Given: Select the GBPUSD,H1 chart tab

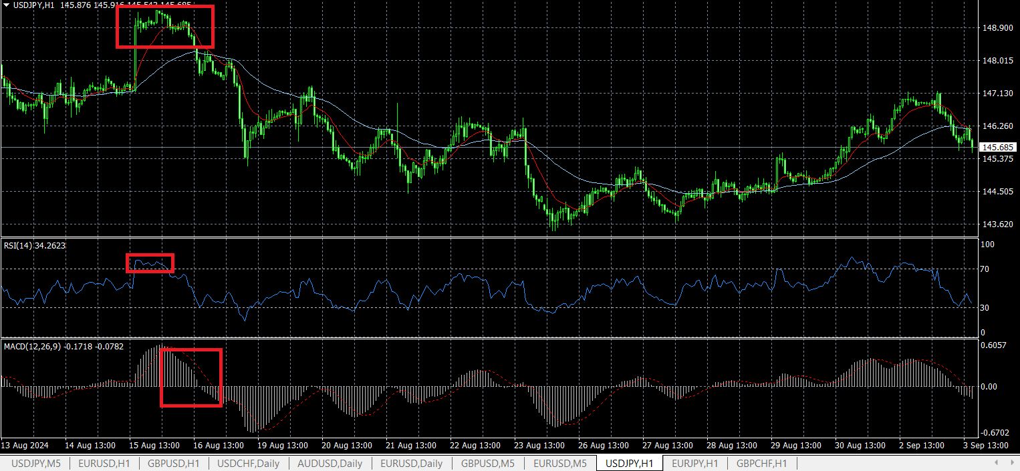Looking at the screenshot, I should click(x=174, y=463).
